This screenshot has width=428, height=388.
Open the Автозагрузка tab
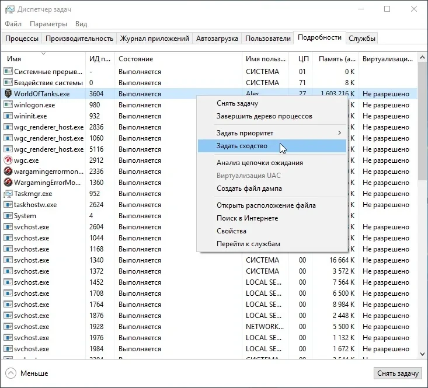pos(217,39)
